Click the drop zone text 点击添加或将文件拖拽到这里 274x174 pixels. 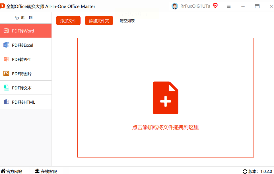tap(166, 127)
